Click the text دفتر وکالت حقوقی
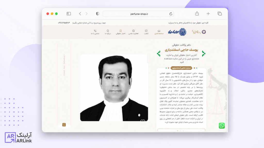 (x=181, y=45)
